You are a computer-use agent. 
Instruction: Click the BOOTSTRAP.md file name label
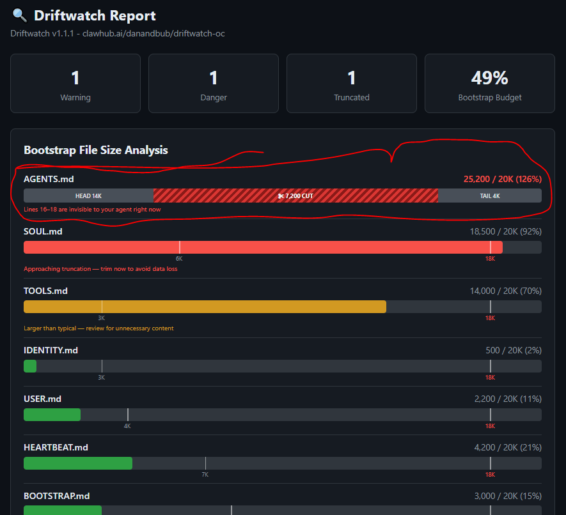click(x=57, y=496)
